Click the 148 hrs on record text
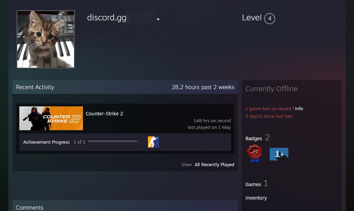 [212, 121]
